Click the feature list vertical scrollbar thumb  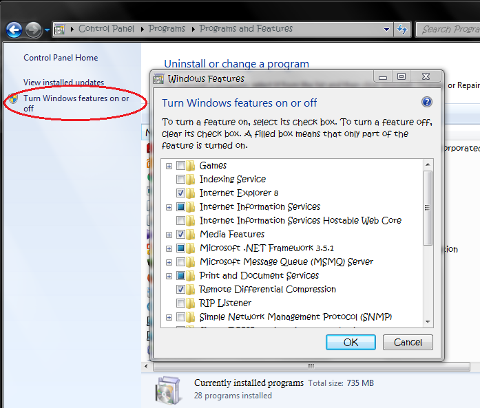[x=428, y=208]
